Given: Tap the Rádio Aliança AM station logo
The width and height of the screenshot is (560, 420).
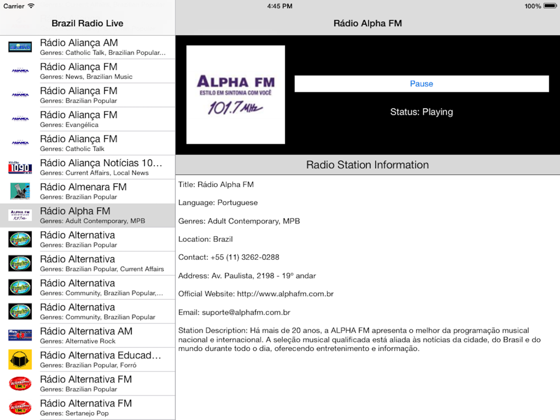Looking at the screenshot, I should (20, 47).
